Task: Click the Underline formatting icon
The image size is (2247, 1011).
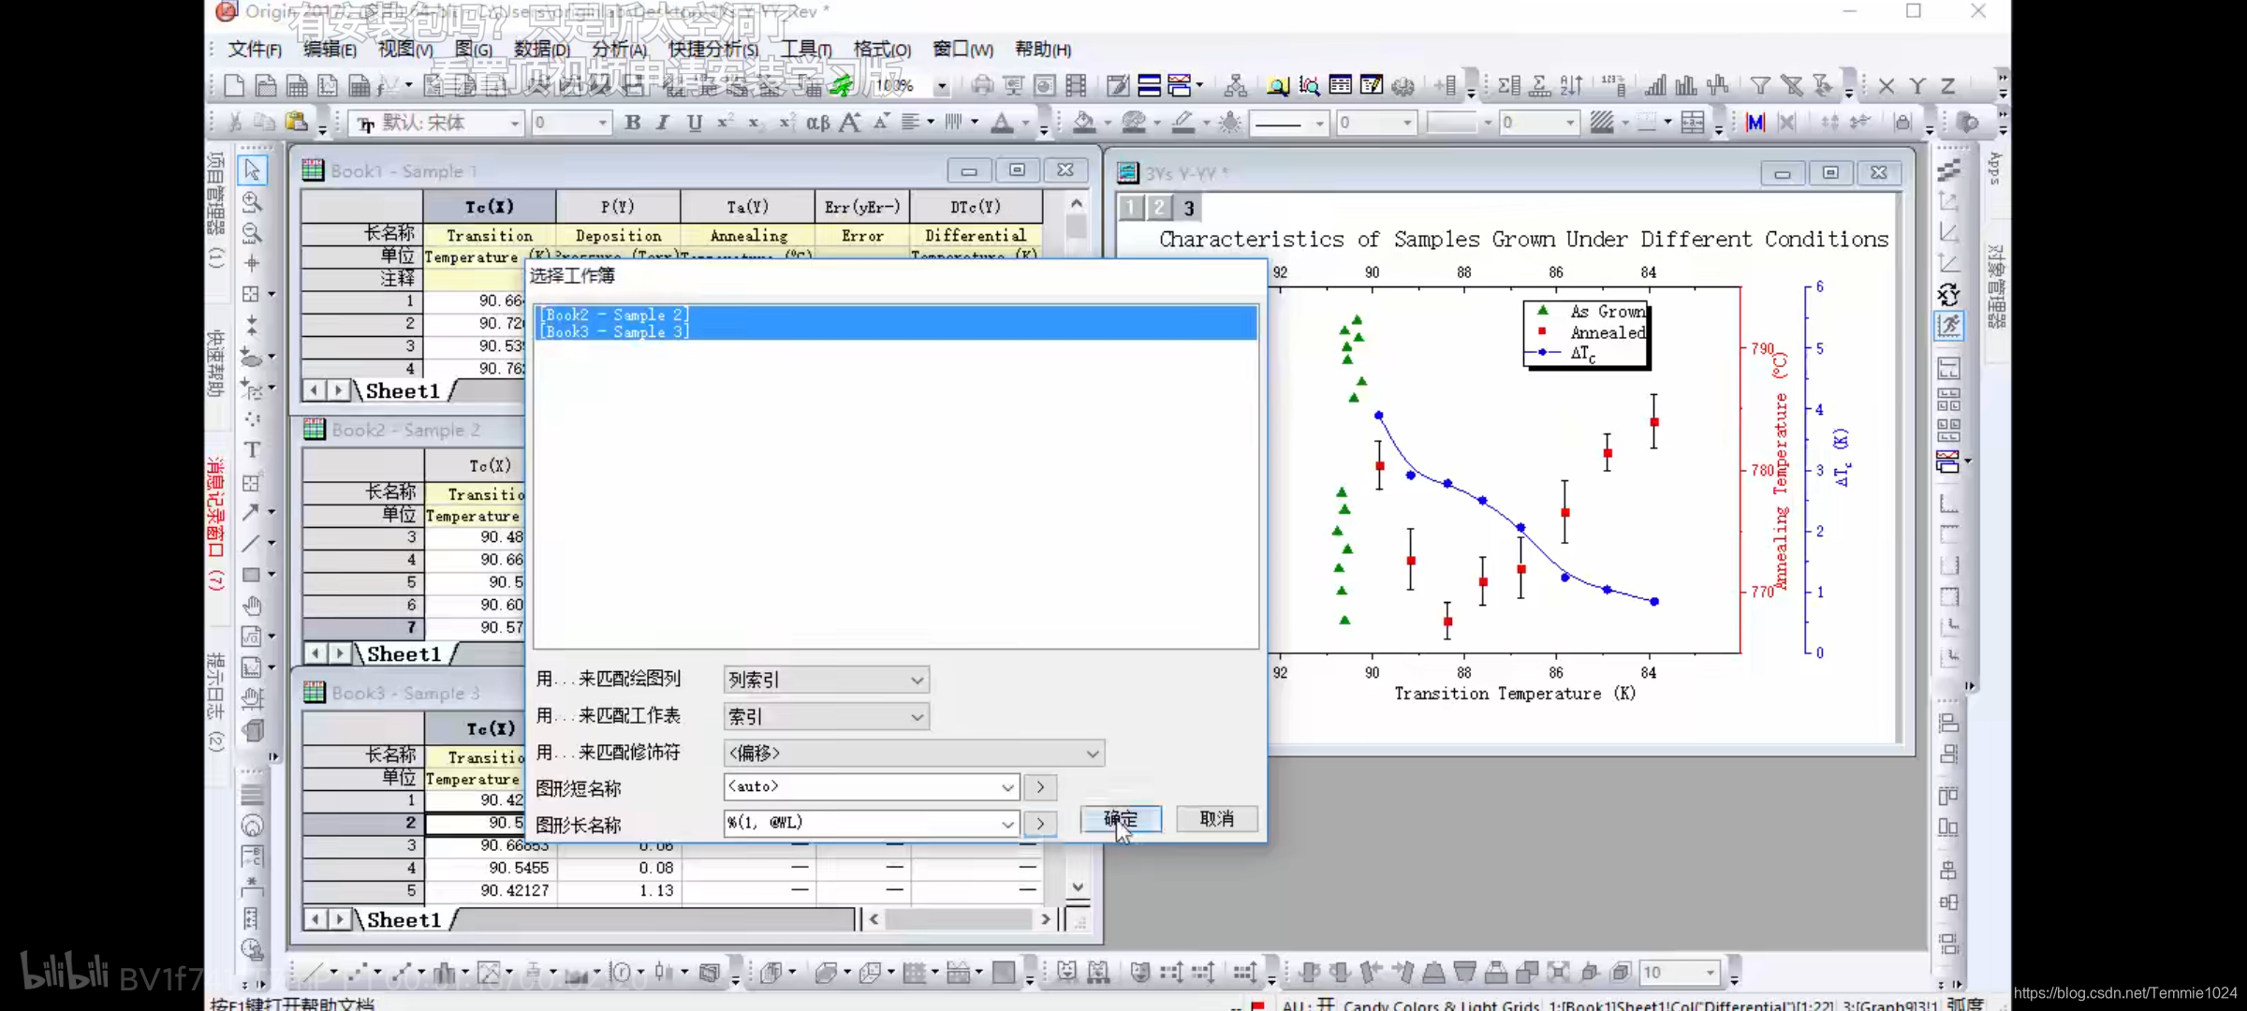Action: pyautogui.click(x=694, y=123)
